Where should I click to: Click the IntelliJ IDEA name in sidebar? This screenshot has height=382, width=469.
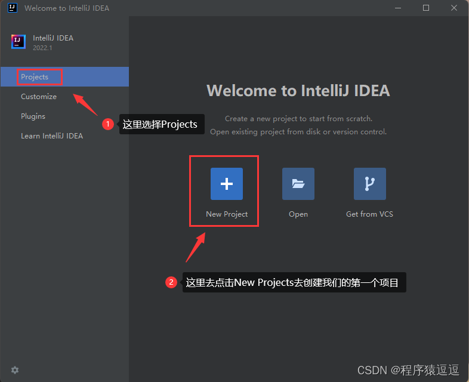53,38
